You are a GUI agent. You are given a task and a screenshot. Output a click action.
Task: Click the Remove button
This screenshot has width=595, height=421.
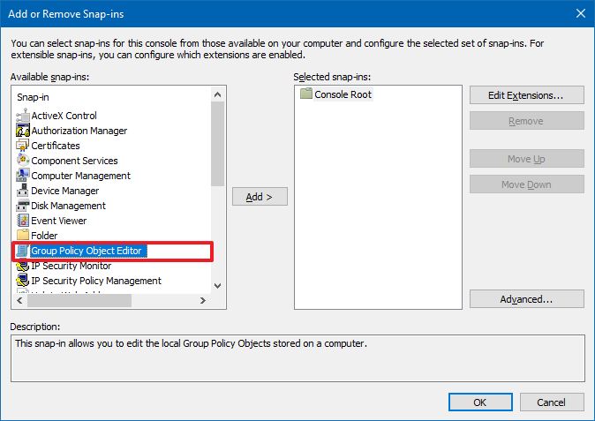pos(527,121)
